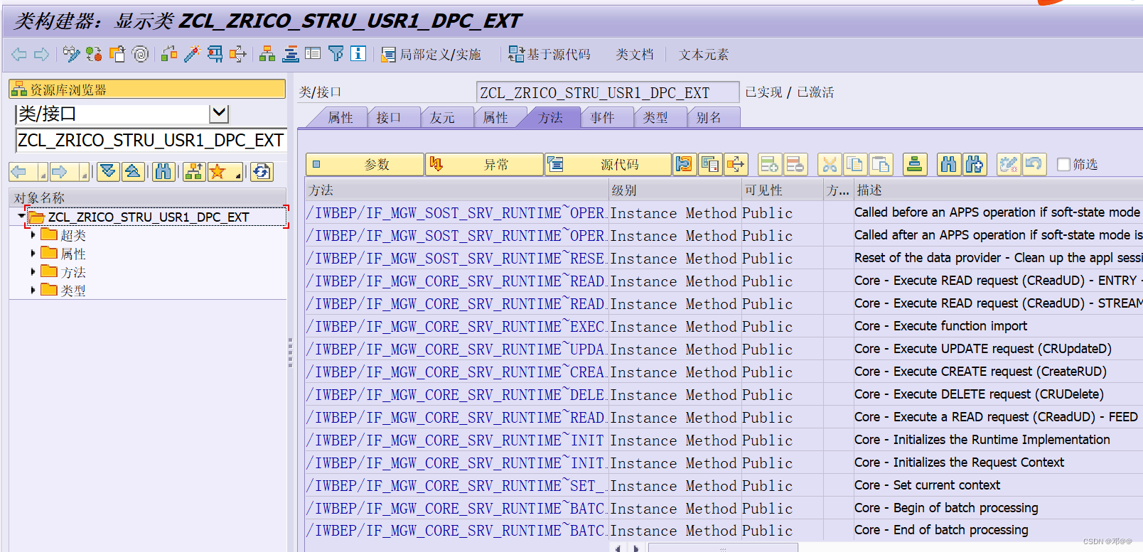
Task: Click the 文本元素 button
Action: (704, 55)
